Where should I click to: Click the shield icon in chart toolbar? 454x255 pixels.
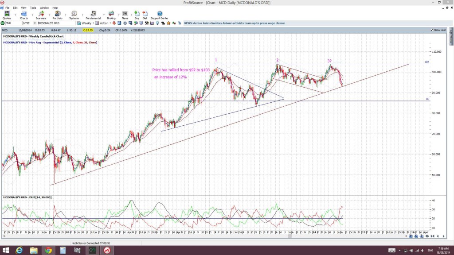141,23
